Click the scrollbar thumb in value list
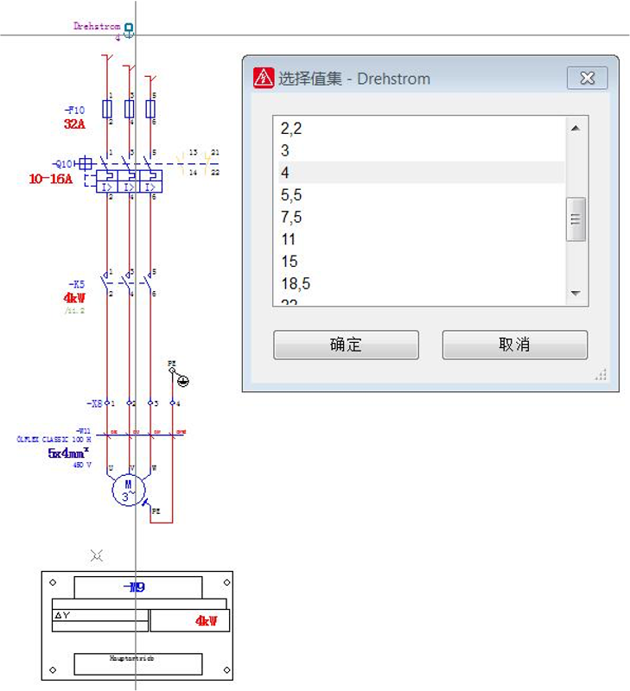Screen dimensions: 630x691 coord(576,223)
